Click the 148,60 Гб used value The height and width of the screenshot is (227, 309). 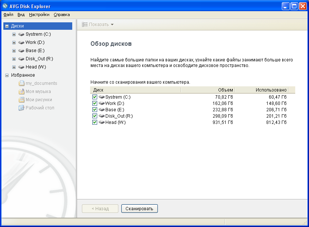point(276,103)
